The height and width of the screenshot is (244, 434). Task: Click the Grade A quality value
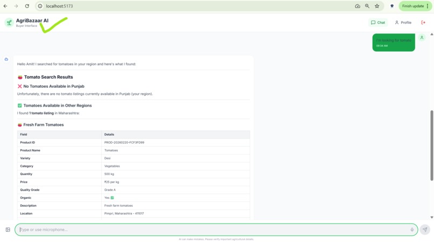[110, 190]
